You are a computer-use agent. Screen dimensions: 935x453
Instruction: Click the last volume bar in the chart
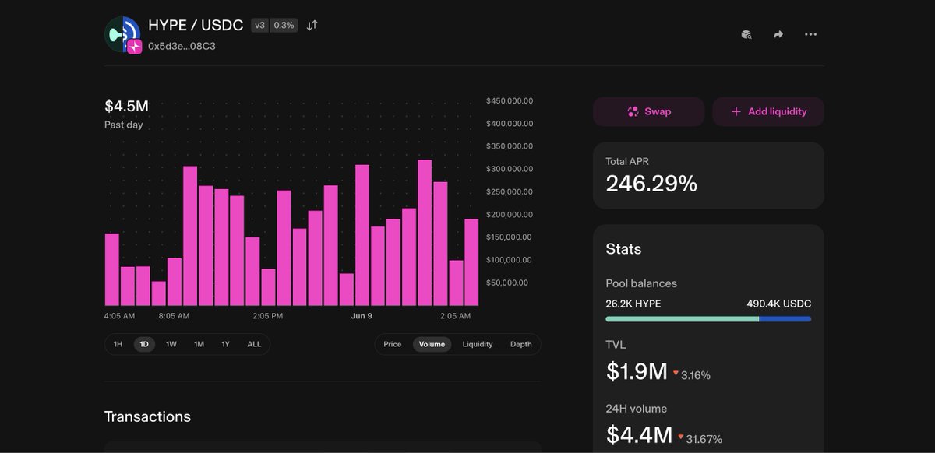click(x=471, y=262)
